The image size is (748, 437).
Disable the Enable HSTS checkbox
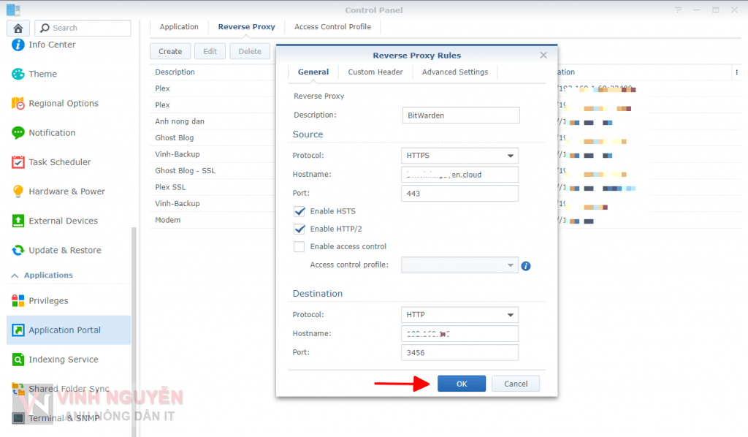pos(299,211)
